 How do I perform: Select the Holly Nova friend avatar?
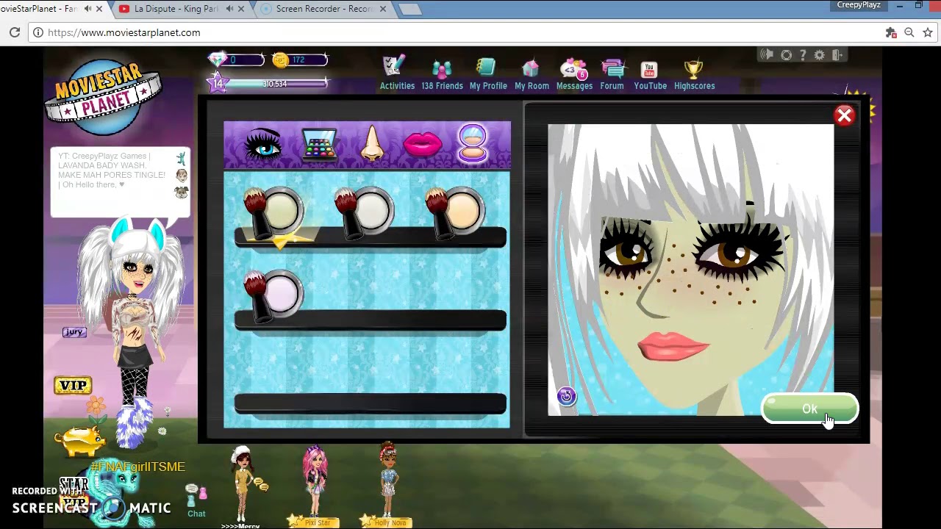point(388,486)
